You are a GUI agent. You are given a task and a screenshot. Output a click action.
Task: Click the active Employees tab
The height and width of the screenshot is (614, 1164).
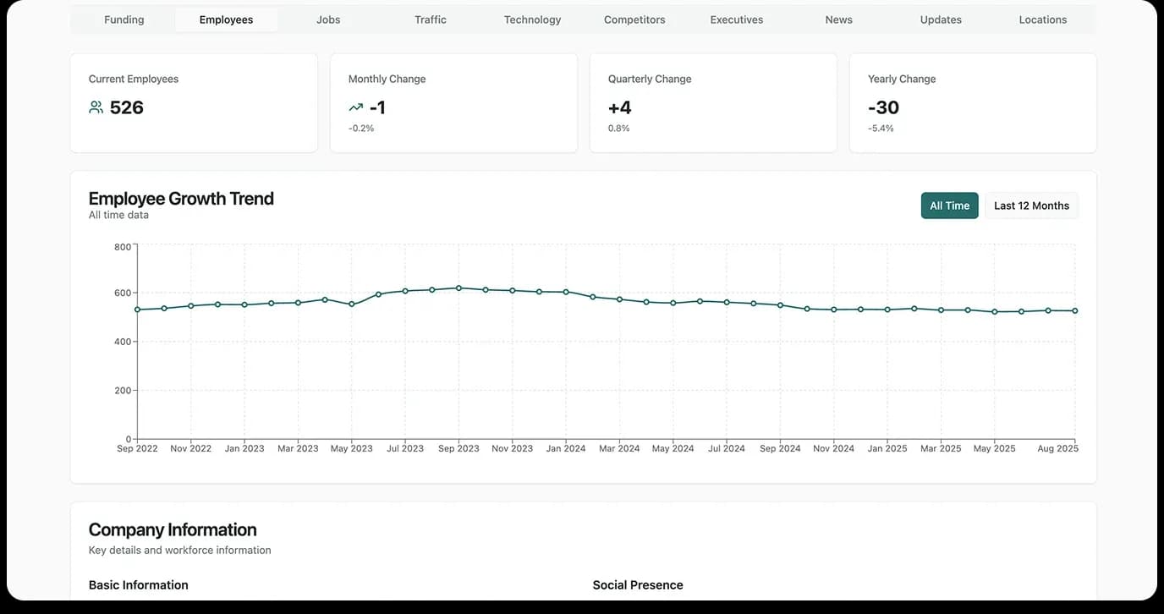point(226,19)
